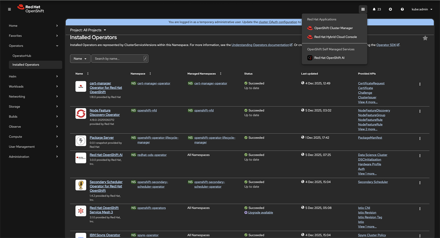Click the Secondary Scheduler operator logo
Screen dimensions: 440x238
tap(81, 185)
